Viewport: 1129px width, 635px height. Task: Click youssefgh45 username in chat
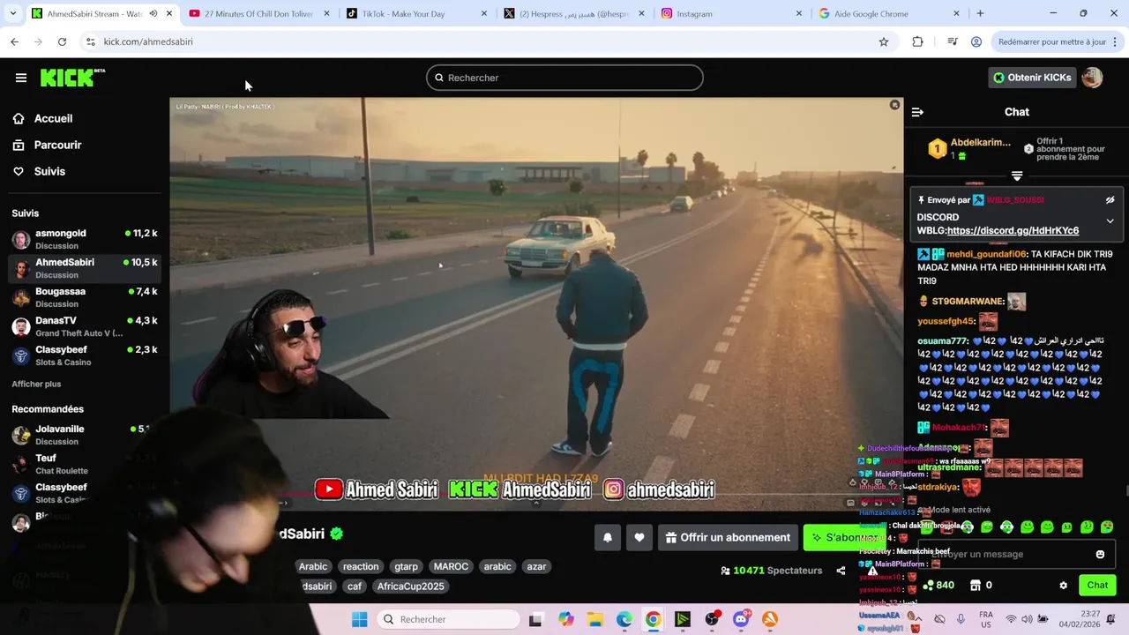coord(946,322)
